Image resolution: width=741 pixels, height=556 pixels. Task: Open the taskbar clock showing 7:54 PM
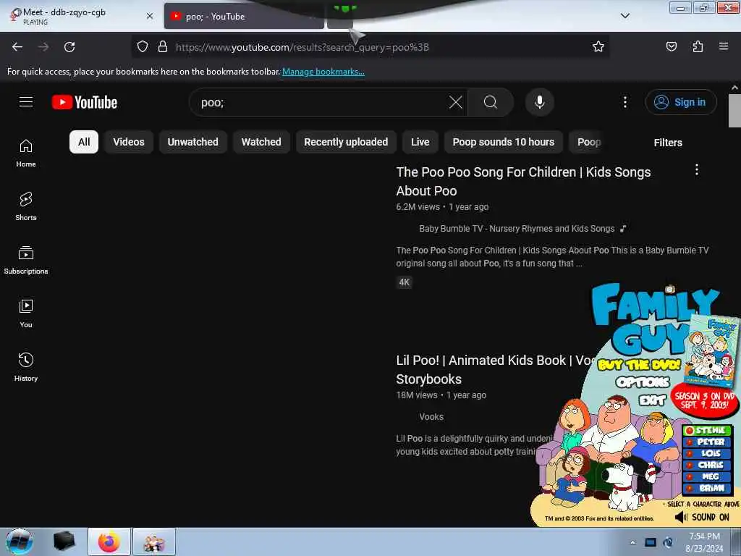click(704, 542)
